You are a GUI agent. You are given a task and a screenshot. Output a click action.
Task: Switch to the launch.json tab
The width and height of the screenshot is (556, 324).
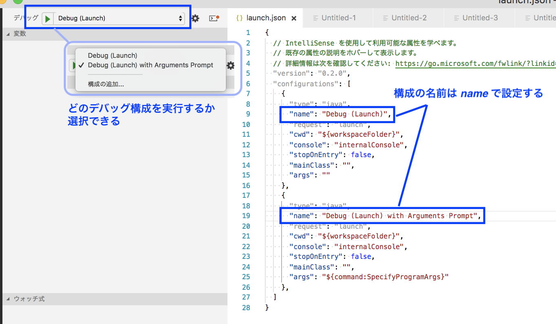[266, 18]
